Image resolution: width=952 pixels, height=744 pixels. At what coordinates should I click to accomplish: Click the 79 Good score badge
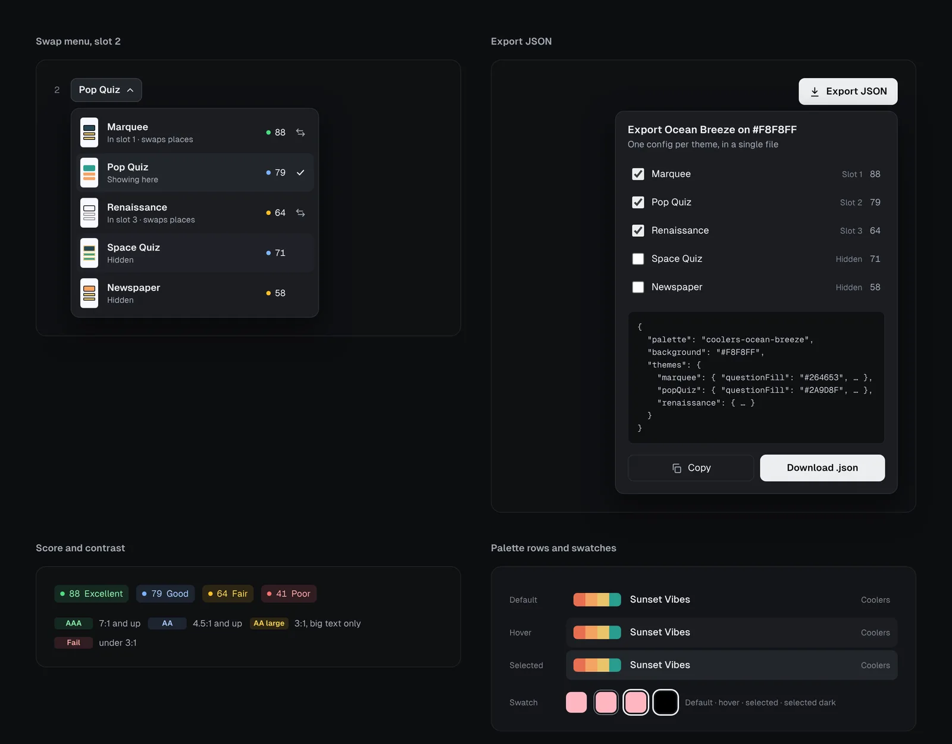point(165,593)
